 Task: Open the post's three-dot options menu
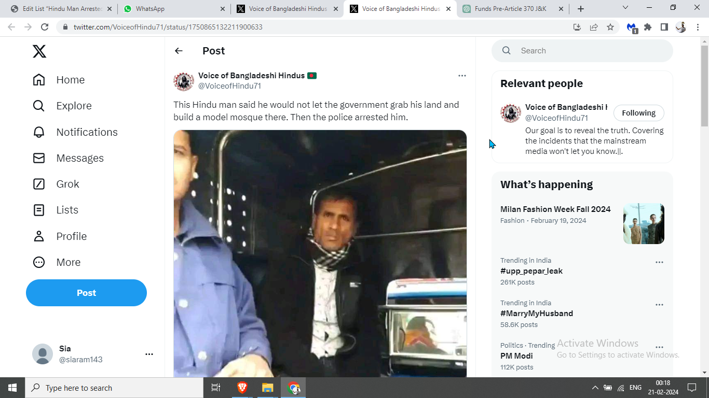[462, 76]
